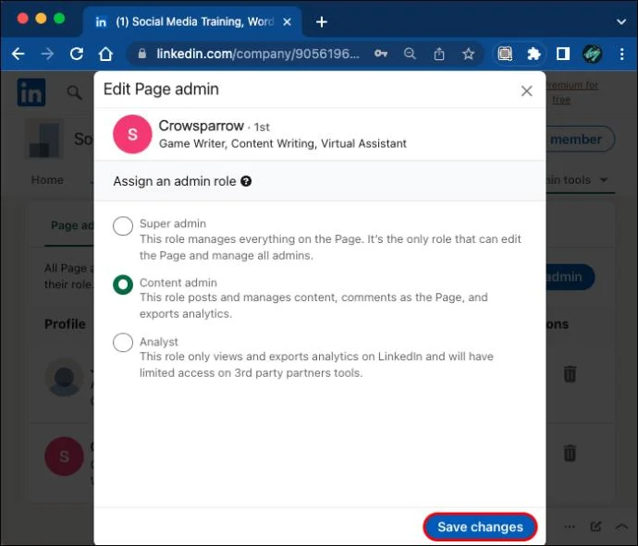
Task: Bookmark page with star icon
Action: click(468, 54)
